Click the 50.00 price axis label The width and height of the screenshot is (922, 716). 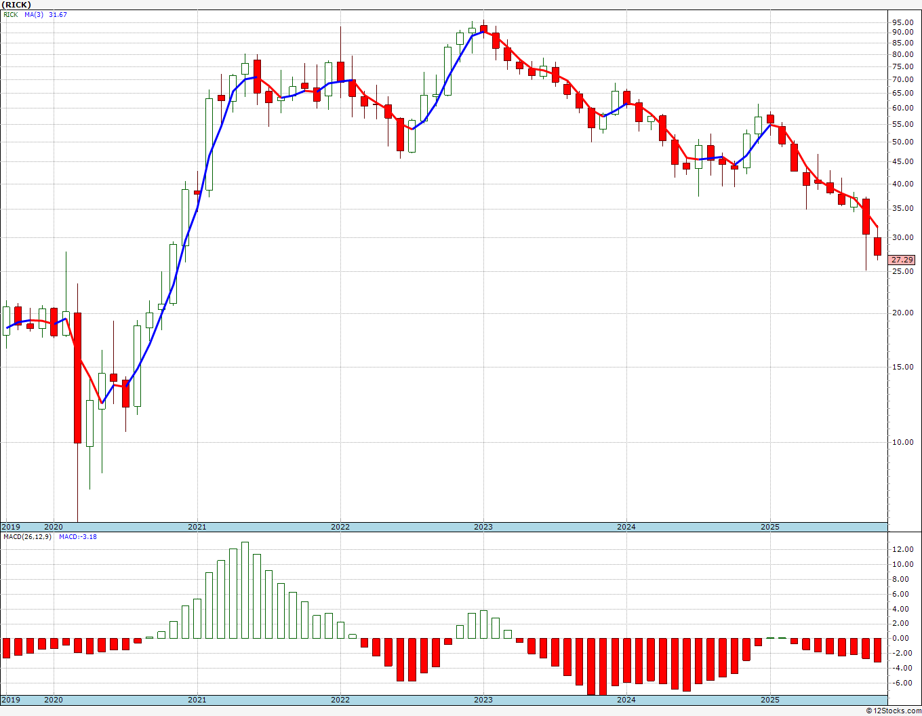pyautogui.click(x=902, y=142)
